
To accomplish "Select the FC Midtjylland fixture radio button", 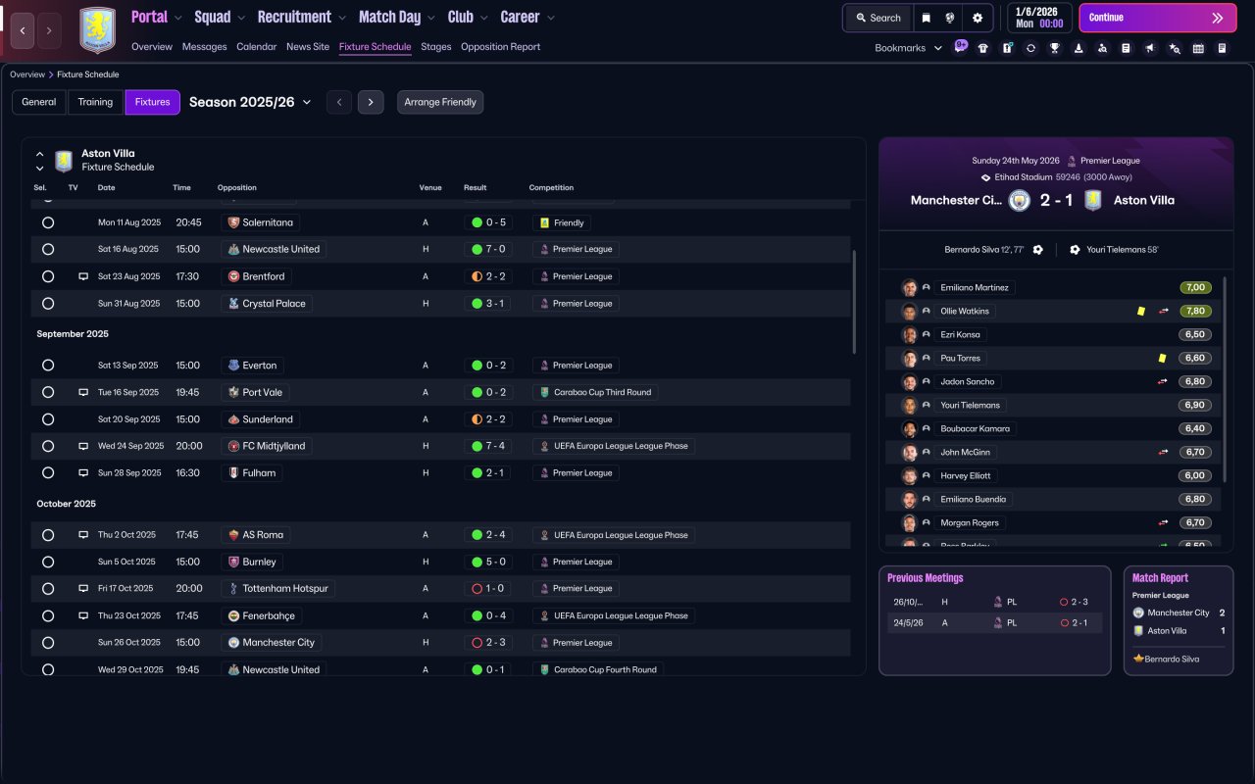I will click(48, 446).
